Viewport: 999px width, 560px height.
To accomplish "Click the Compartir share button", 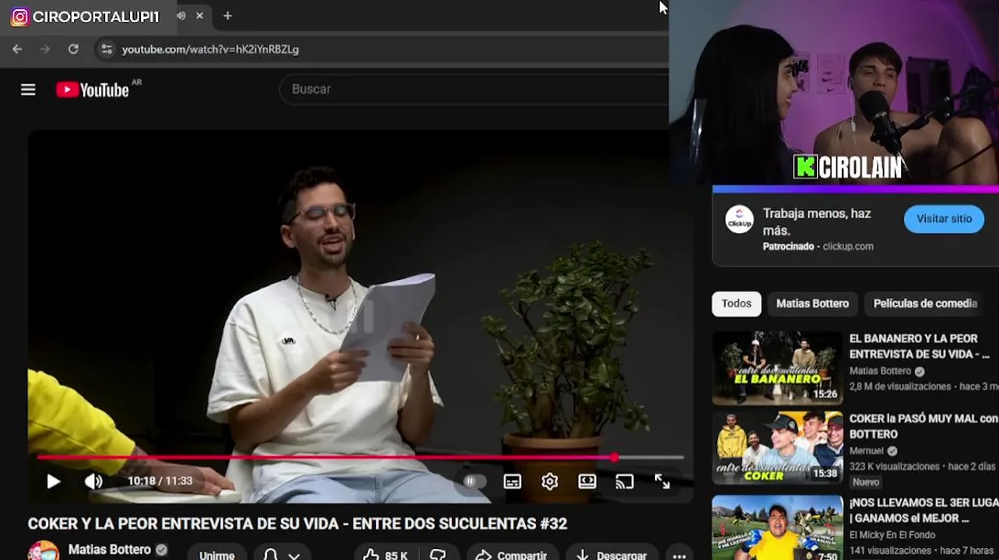I will [511, 555].
